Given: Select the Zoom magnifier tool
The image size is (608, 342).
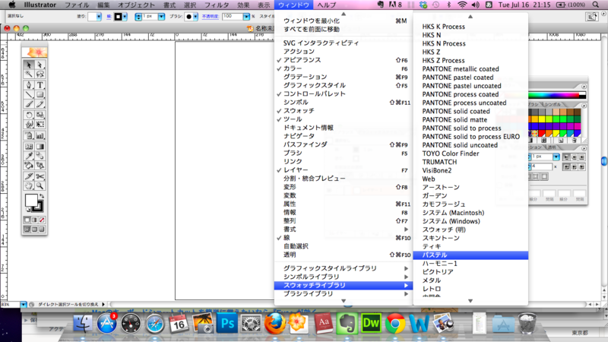Looking at the screenshot, I should pos(40,186).
